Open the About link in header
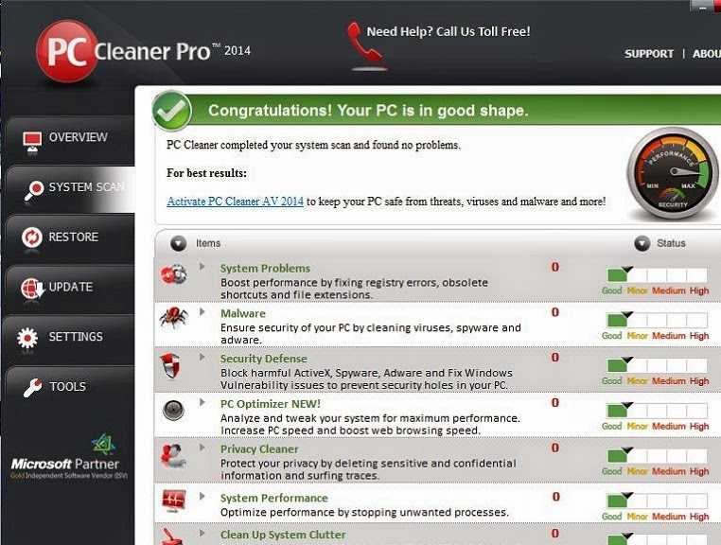721x545 pixels. tap(707, 54)
